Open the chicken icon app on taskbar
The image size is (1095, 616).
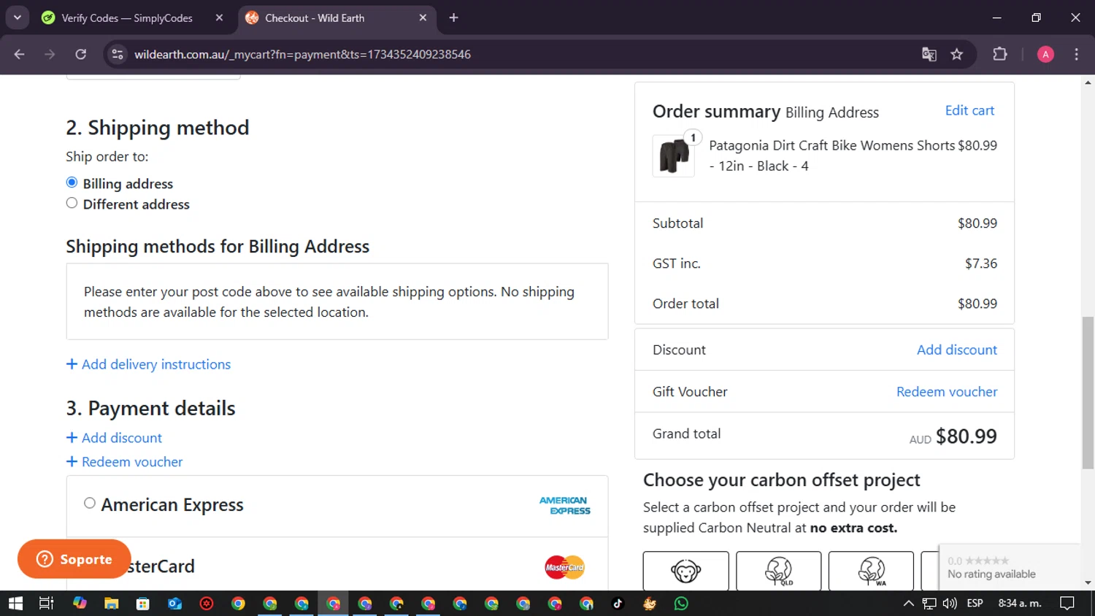click(650, 604)
